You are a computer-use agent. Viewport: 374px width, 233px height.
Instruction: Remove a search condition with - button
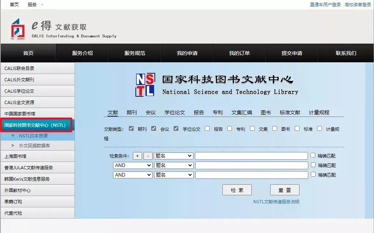[x=148, y=156]
